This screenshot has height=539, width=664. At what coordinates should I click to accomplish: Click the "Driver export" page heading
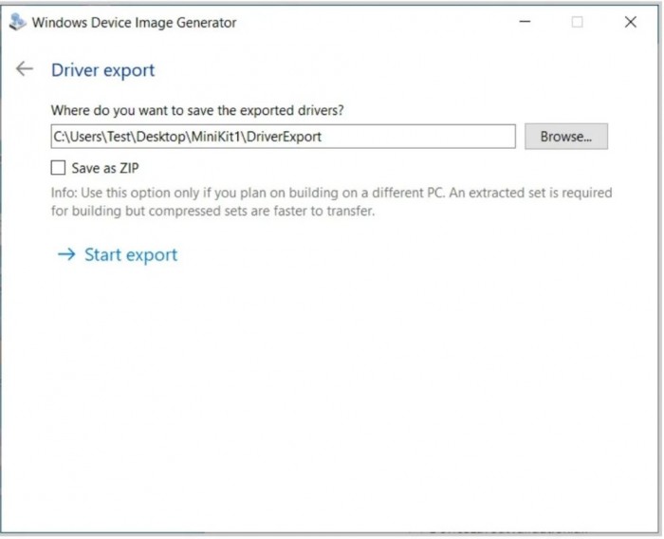102,70
